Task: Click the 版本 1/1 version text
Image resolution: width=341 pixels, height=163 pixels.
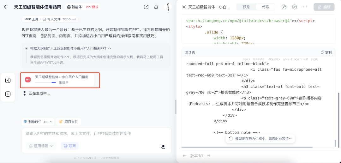Action: click(197, 156)
